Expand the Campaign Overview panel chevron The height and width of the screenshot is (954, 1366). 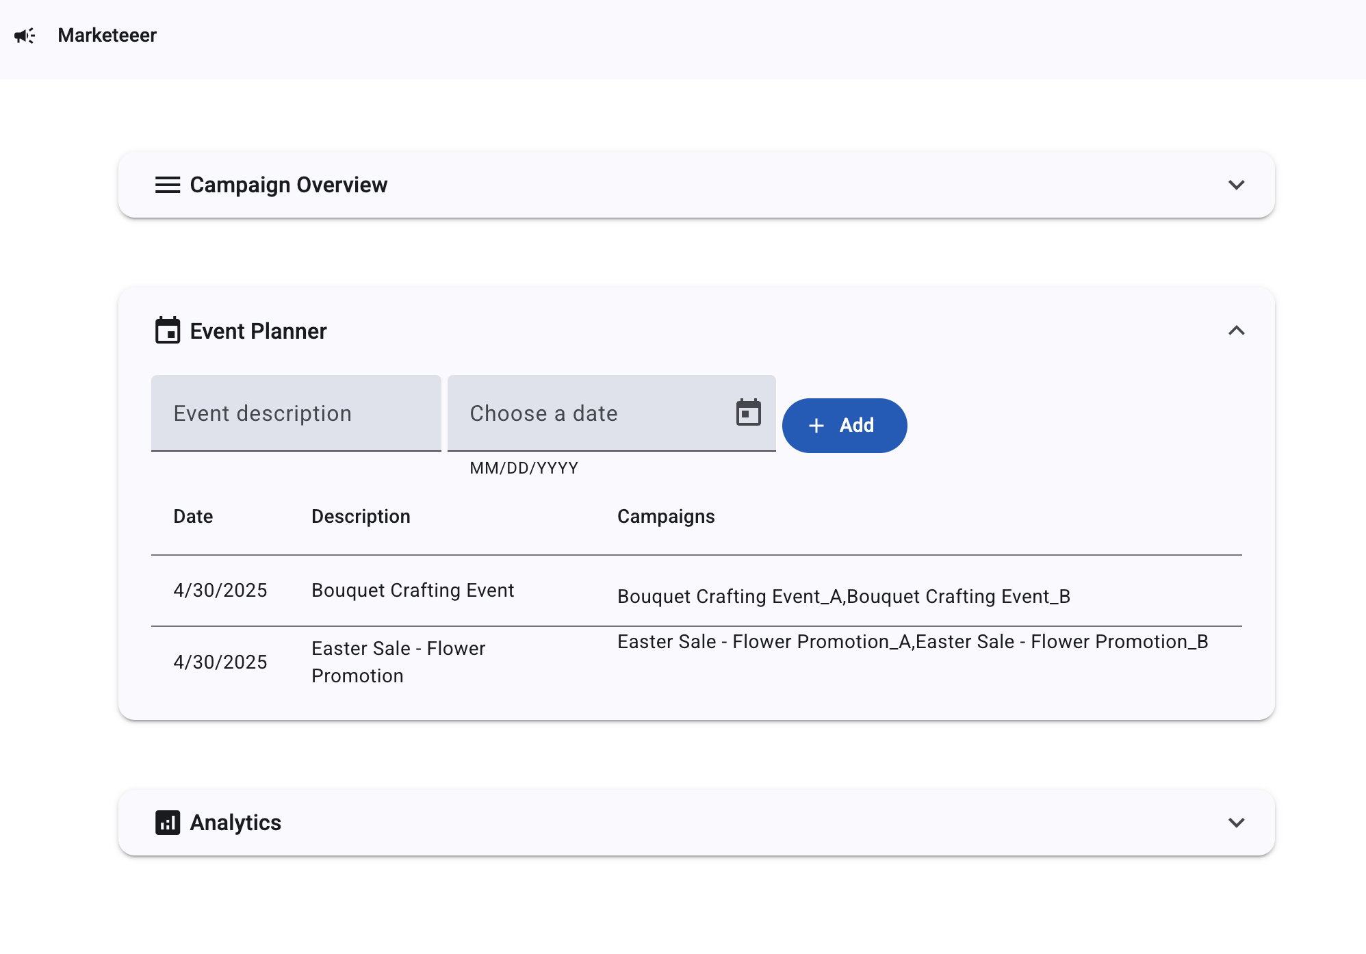point(1236,185)
